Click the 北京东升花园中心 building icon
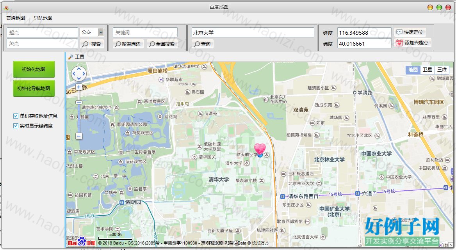Screen dimensions: 456x250 (265, 99)
